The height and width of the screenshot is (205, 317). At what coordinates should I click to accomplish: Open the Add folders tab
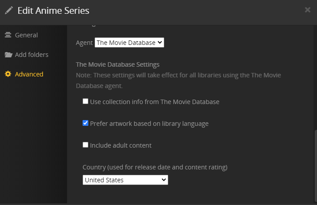32,55
